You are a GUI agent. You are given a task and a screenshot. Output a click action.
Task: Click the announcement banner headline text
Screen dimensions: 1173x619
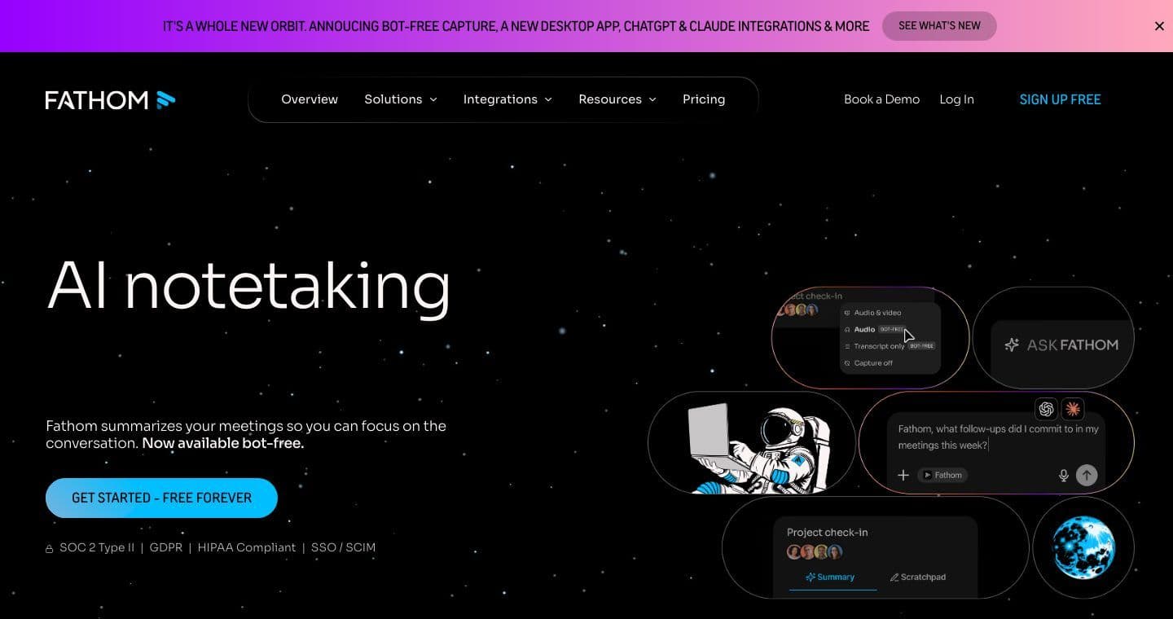click(516, 26)
